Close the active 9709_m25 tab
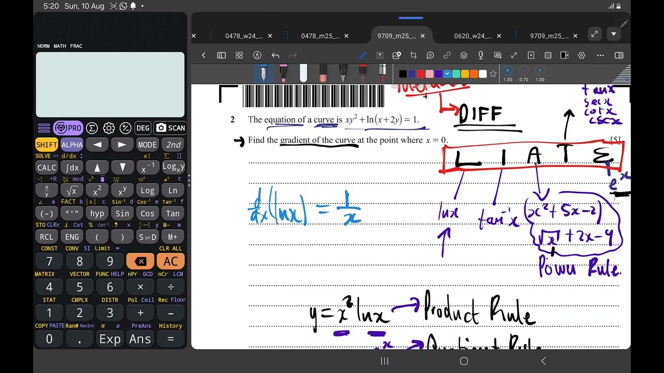The width and height of the screenshot is (664, 373). point(422,36)
